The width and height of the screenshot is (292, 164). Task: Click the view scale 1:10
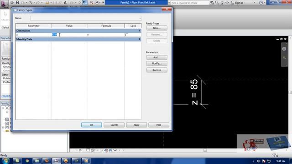pyautogui.click(x=78, y=150)
